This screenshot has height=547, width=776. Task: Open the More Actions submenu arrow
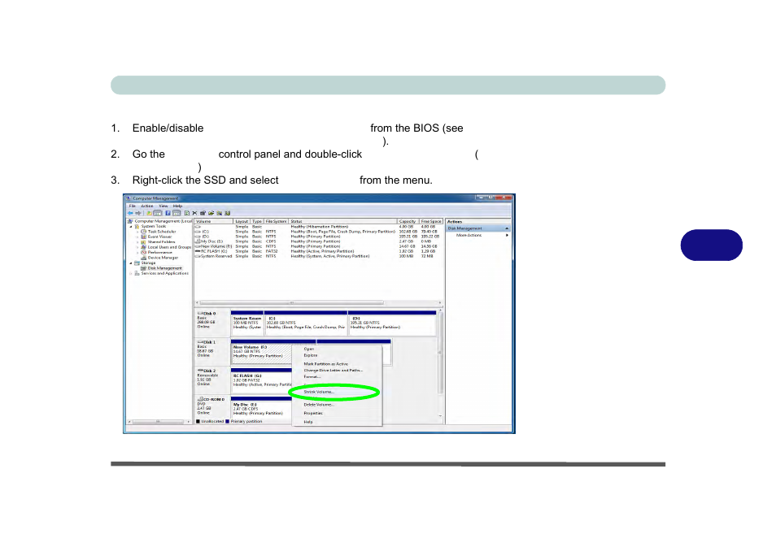point(508,236)
